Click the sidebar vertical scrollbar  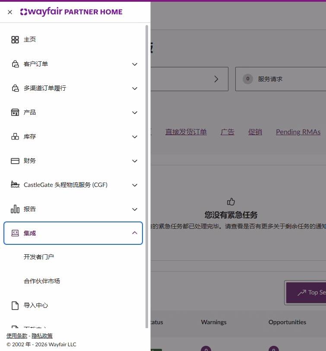tap(147, 177)
